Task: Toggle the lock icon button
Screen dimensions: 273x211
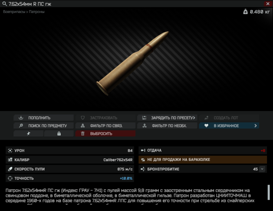Action: (59, 133)
